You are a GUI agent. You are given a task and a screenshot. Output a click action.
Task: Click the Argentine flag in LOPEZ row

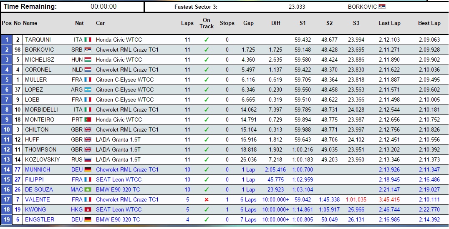(x=88, y=90)
